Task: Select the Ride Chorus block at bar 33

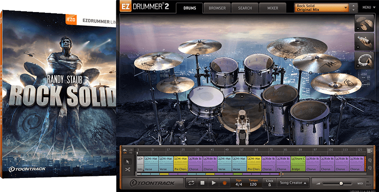Action: coord(196,164)
